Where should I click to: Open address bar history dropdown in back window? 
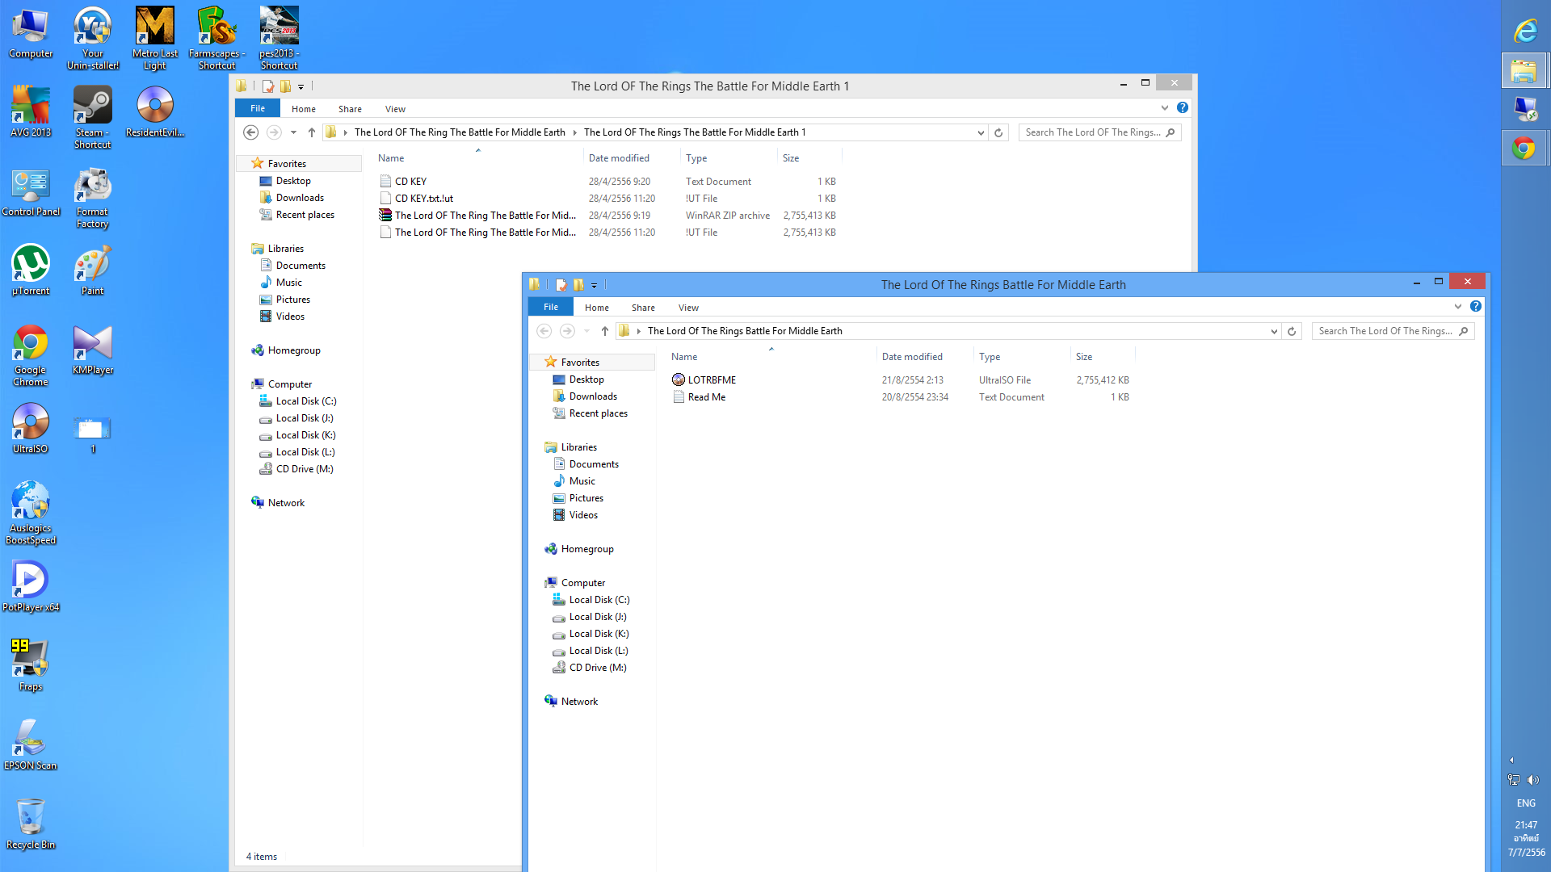coord(981,132)
